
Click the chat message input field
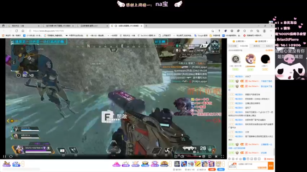point(252,166)
